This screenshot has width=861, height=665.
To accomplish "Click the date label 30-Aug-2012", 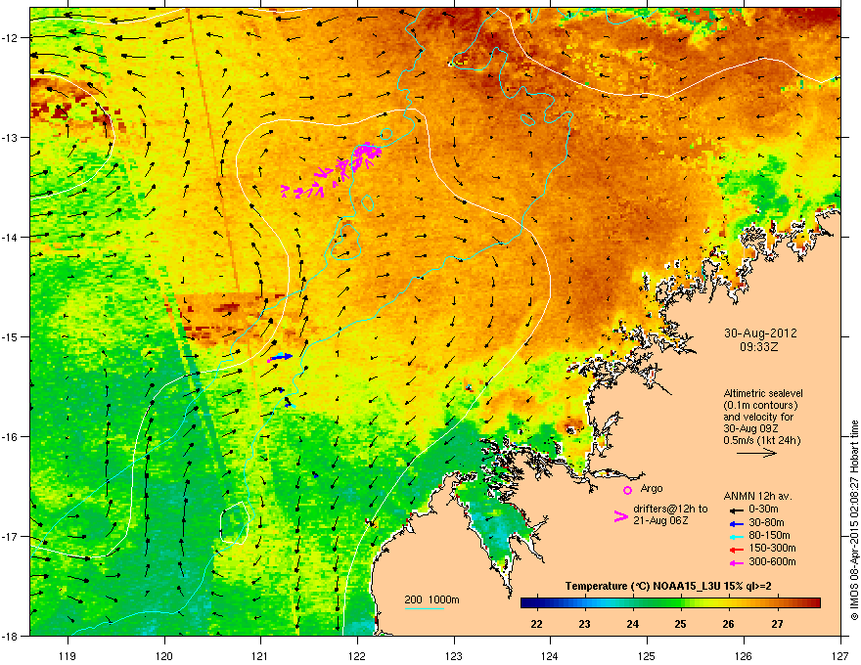I will click(x=760, y=333).
